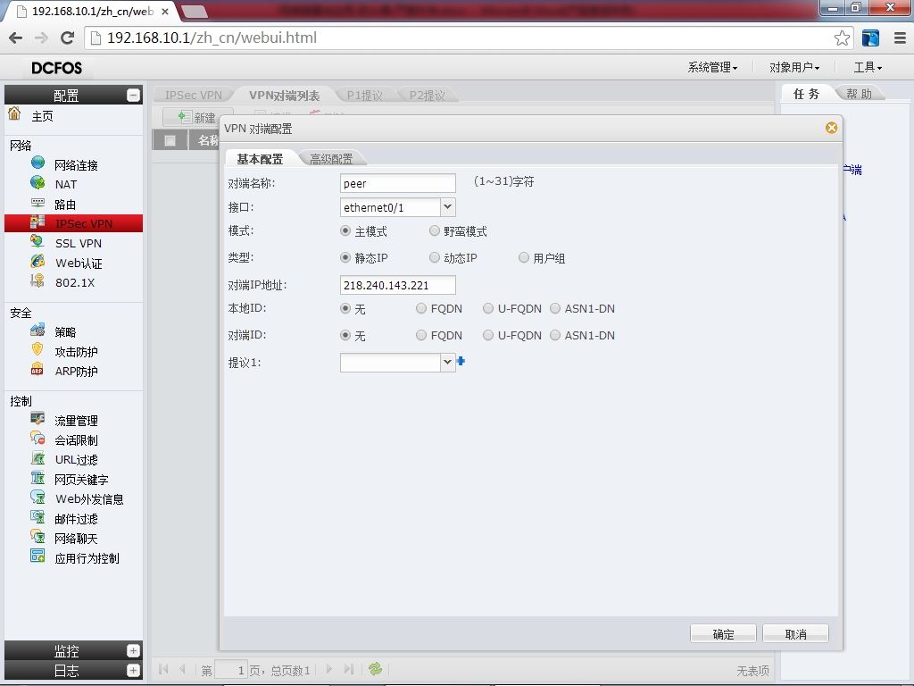Click the 主页 home icon in sidebar
Screen dimensions: 914x686
pyautogui.click(x=14, y=113)
